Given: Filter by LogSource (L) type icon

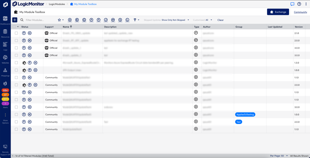Looking at the screenshot, I should [127, 20].
